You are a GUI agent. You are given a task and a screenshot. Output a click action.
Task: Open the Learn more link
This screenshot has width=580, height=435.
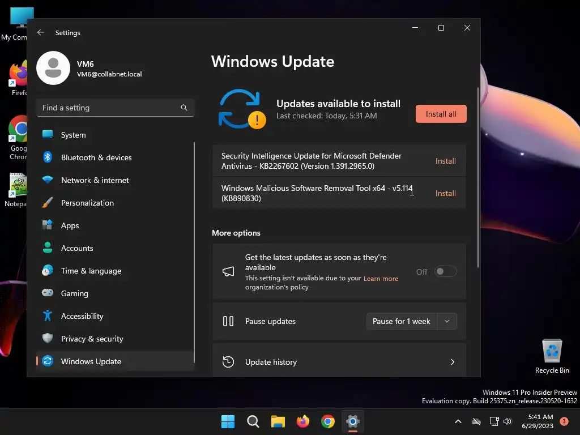click(381, 279)
